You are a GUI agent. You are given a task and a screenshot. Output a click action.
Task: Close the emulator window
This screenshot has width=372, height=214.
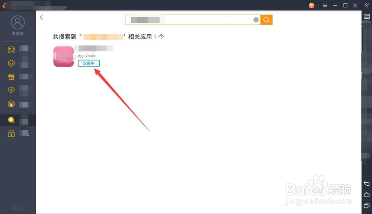(x=355, y=5)
